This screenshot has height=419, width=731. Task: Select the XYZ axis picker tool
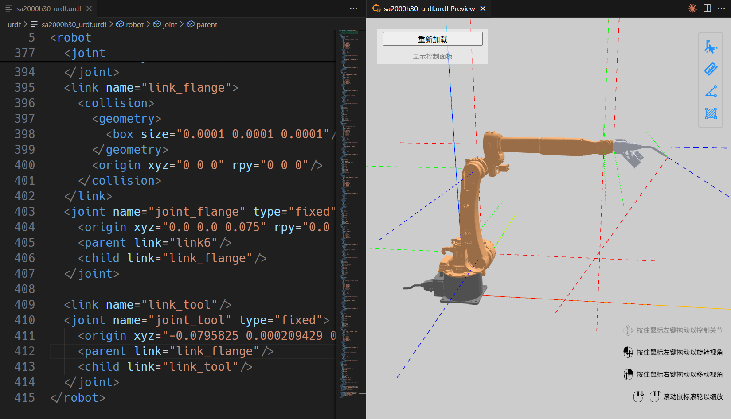pos(711,47)
